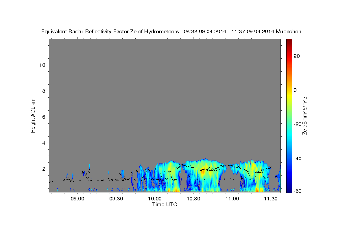Image resolution: width=347 pixels, height=231 pixels.
Task: Select the 10:00 time tick label
Action: (155, 199)
